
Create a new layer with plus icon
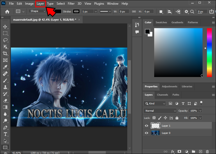[200, 151]
